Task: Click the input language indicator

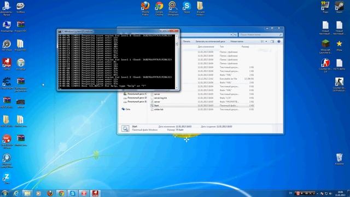Action: [x=290, y=193]
